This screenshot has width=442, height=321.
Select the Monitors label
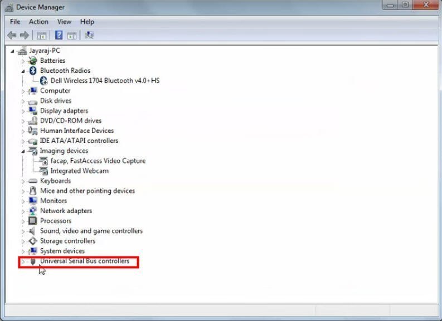pos(54,201)
